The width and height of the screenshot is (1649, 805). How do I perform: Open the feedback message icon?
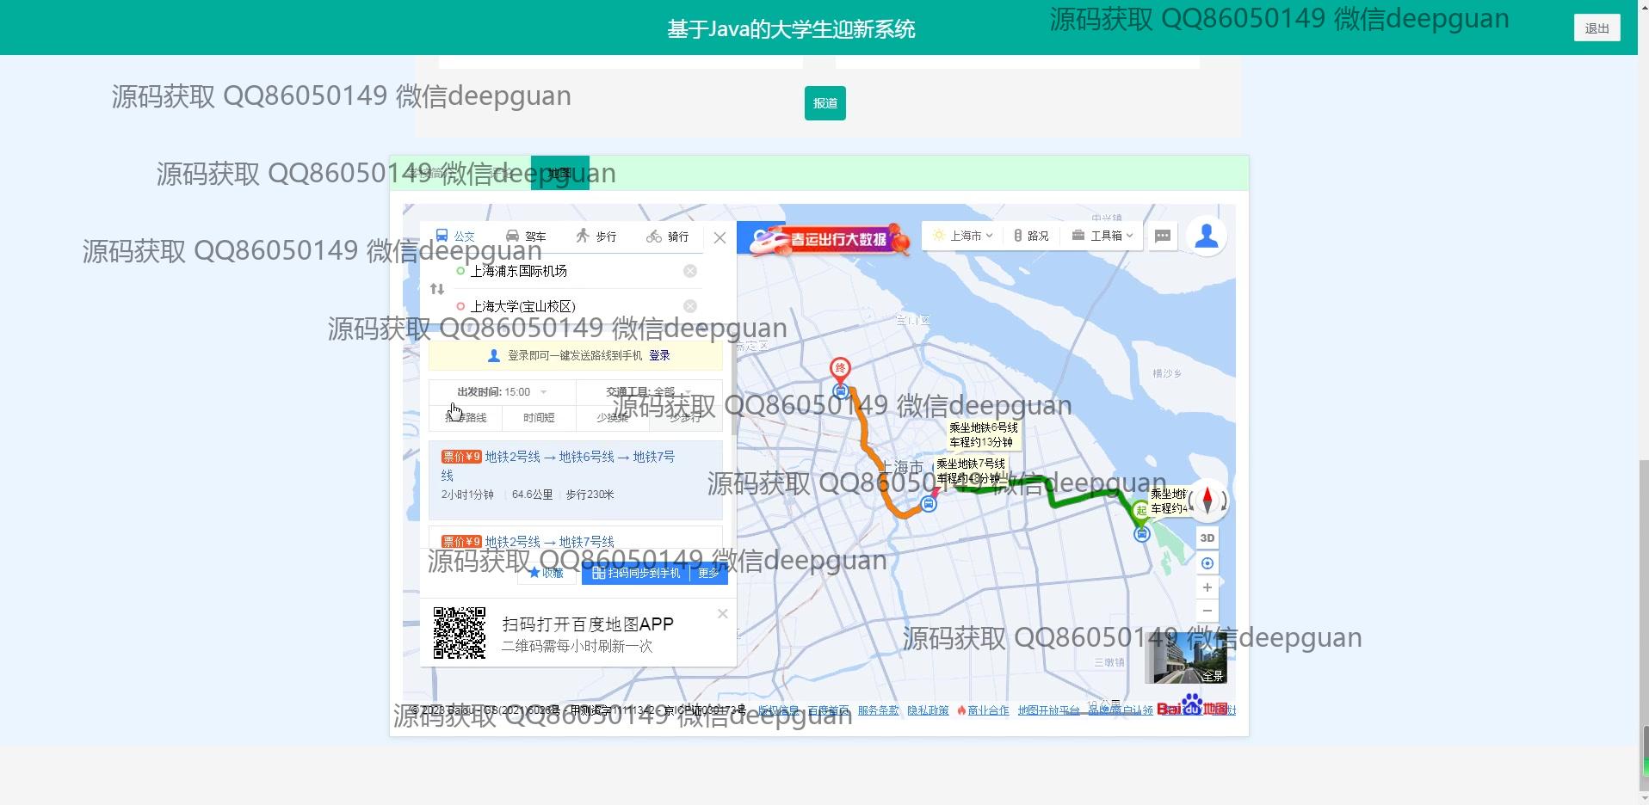[1163, 236]
